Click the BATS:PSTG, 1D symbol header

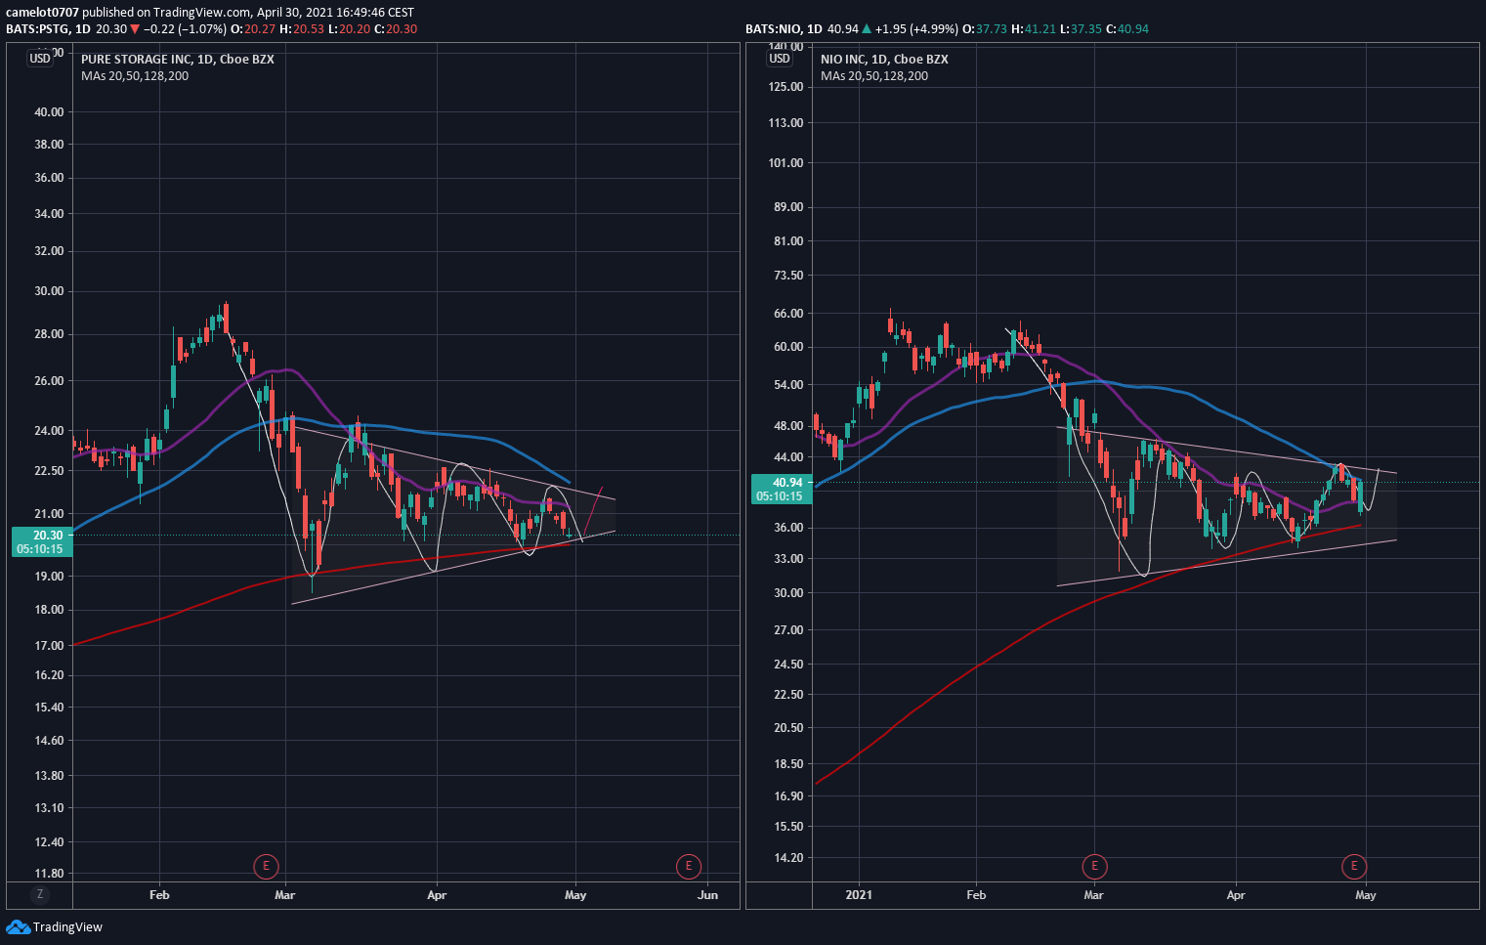coord(48,28)
